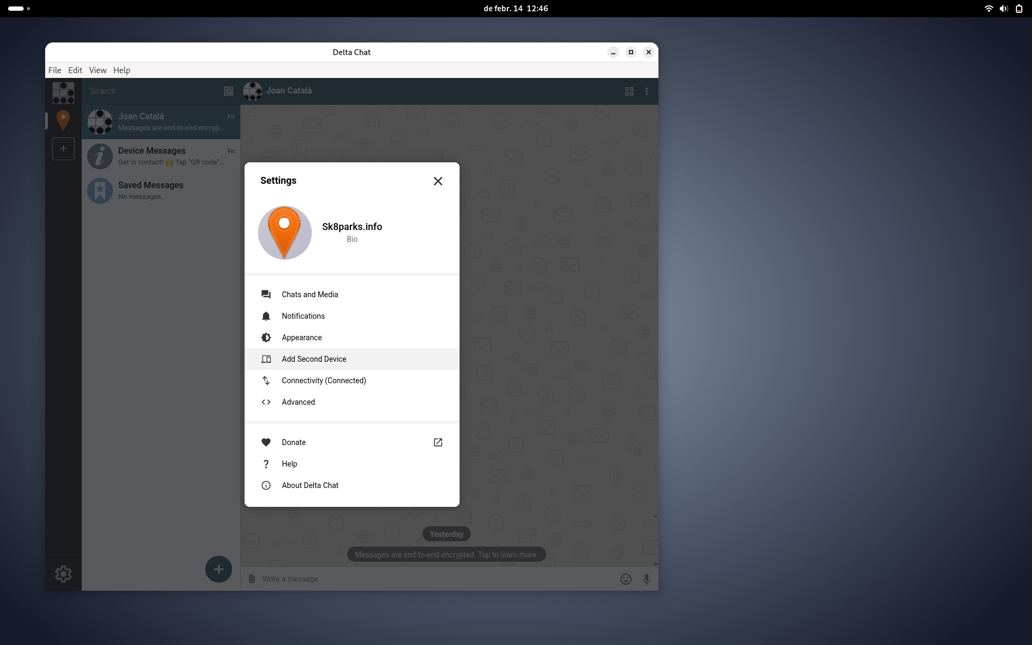1032x645 pixels.
Task: Attach a file with the paperclip icon
Action: [x=252, y=579]
